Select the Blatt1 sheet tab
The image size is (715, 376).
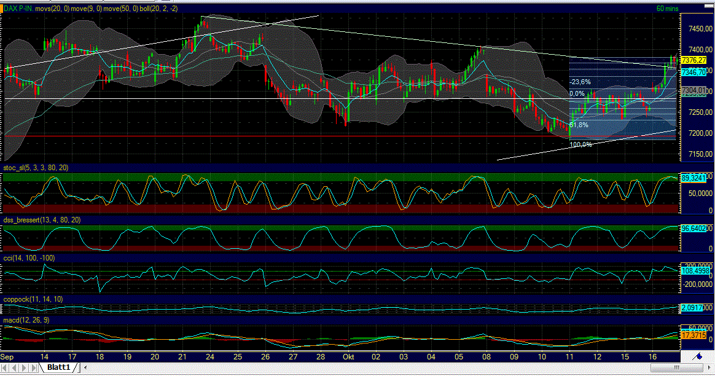pyautogui.click(x=59, y=367)
